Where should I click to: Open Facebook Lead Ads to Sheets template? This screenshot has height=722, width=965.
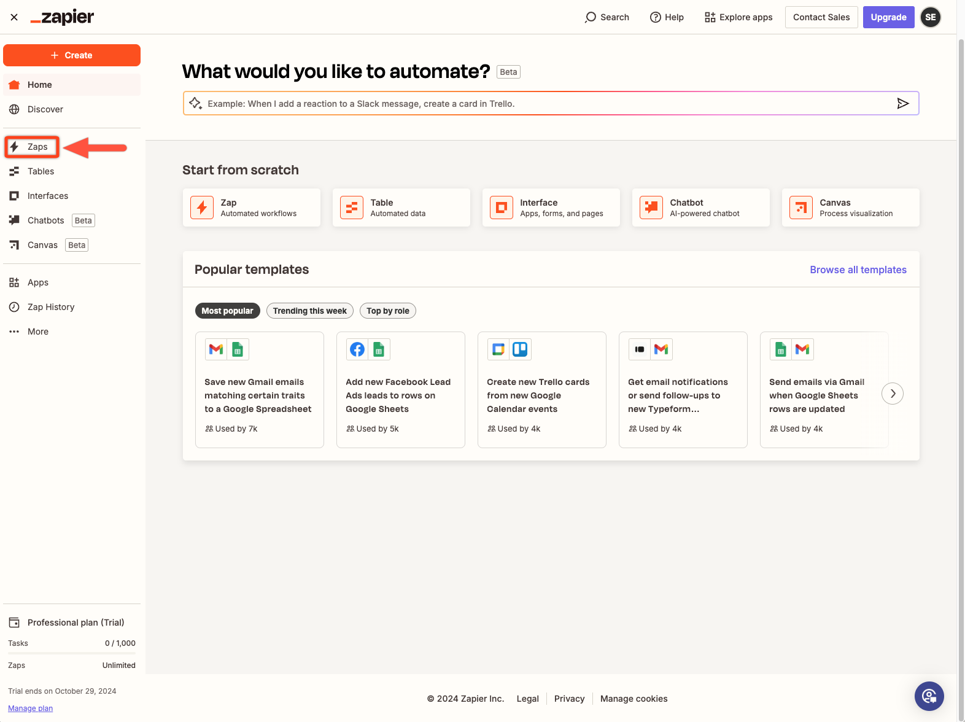click(401, 390)
